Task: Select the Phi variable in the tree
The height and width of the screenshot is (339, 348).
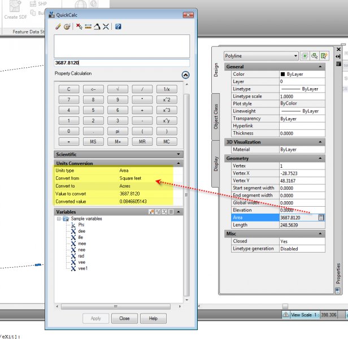Action: (x=81, y=225)
